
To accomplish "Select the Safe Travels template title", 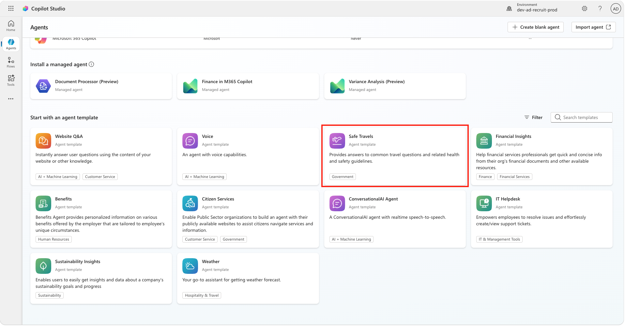I will click(x=361, y=136).
